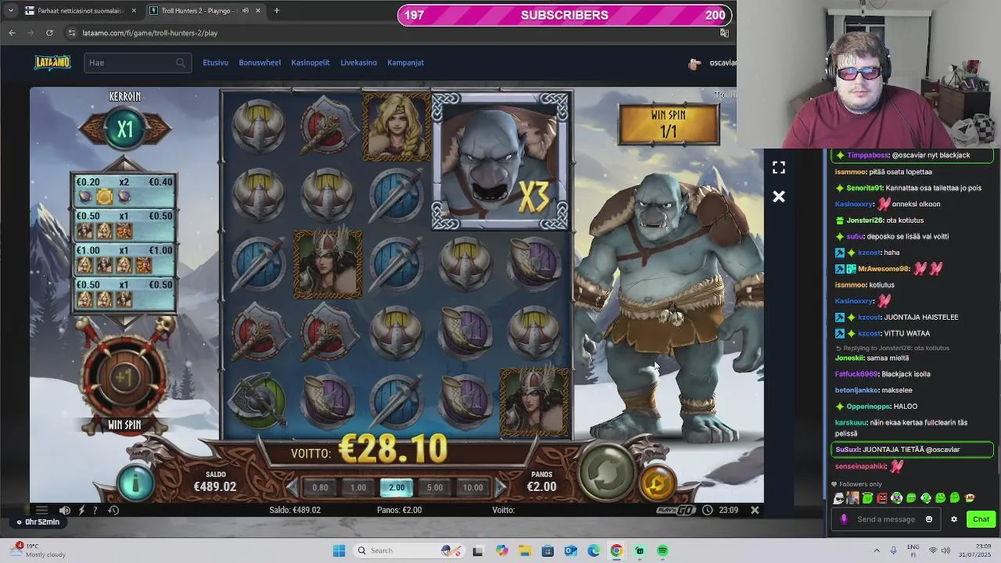Open Livekasino page

click(x=358, y=63)
